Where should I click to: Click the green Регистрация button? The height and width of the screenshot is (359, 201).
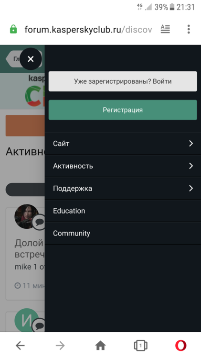click(x=123, y=110)
